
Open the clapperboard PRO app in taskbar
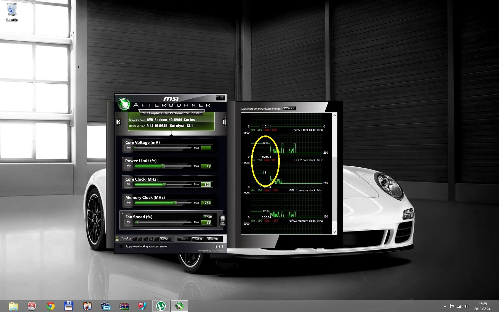point(105,306)
